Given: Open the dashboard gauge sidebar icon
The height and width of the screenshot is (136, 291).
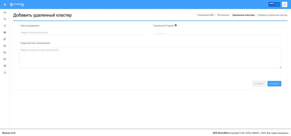Looking at the screenshot, I should tap(5, 12).
